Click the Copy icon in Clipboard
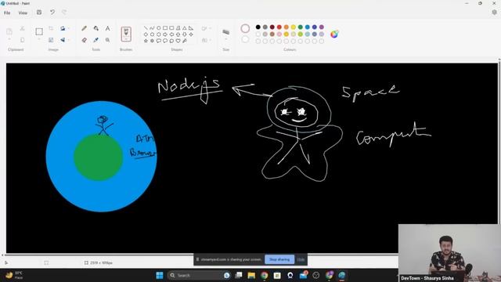 (22, 40)
